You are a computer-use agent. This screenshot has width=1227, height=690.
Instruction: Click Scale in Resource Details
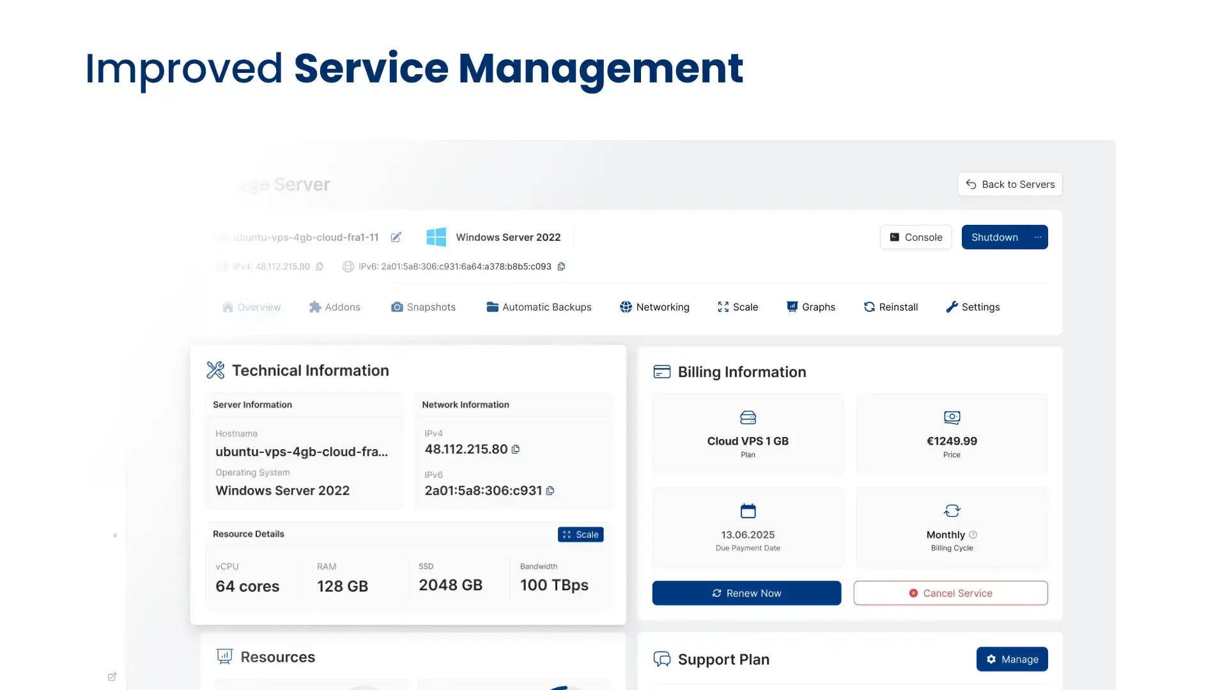point(580,534)
